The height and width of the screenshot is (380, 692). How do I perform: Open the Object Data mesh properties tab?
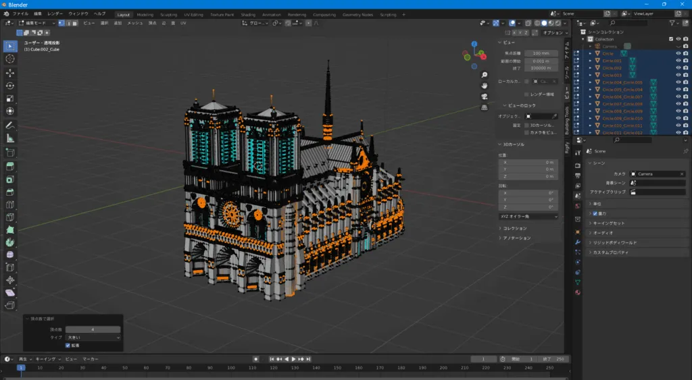(578, 282)
